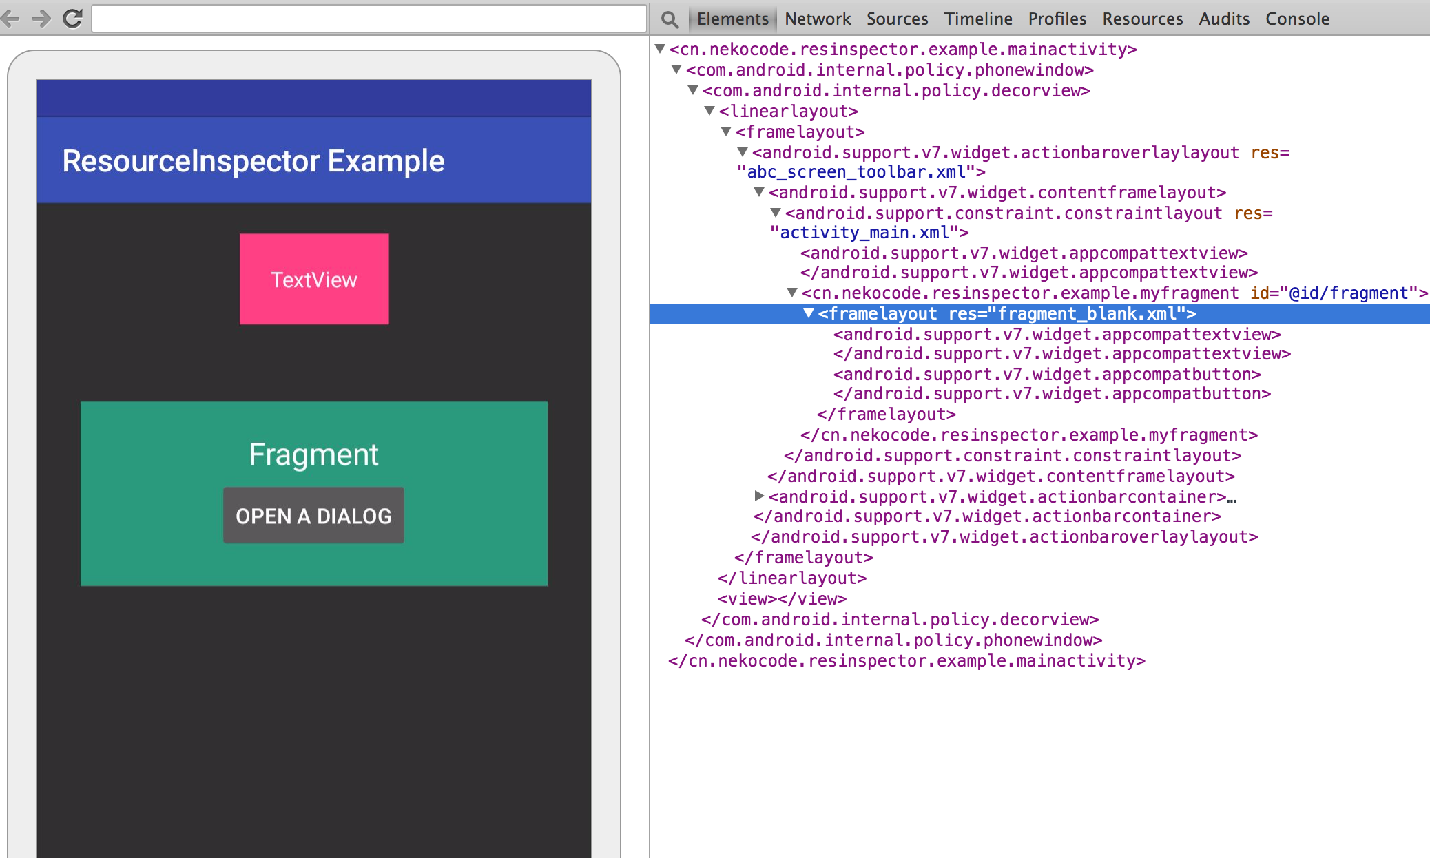Collapse the myfragment node triangle
Screen dimensions: 1430x858
click(x=792, y=293)
